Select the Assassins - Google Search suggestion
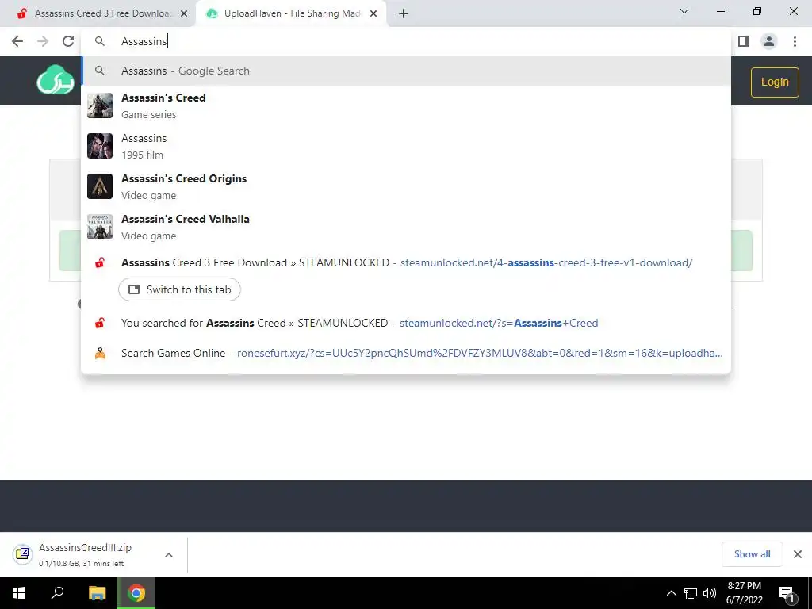The image size is (812, 609). point(406,71)
